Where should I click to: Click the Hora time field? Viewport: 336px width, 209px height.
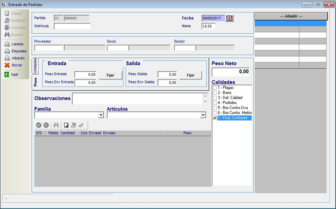click(x=208, y=26)
